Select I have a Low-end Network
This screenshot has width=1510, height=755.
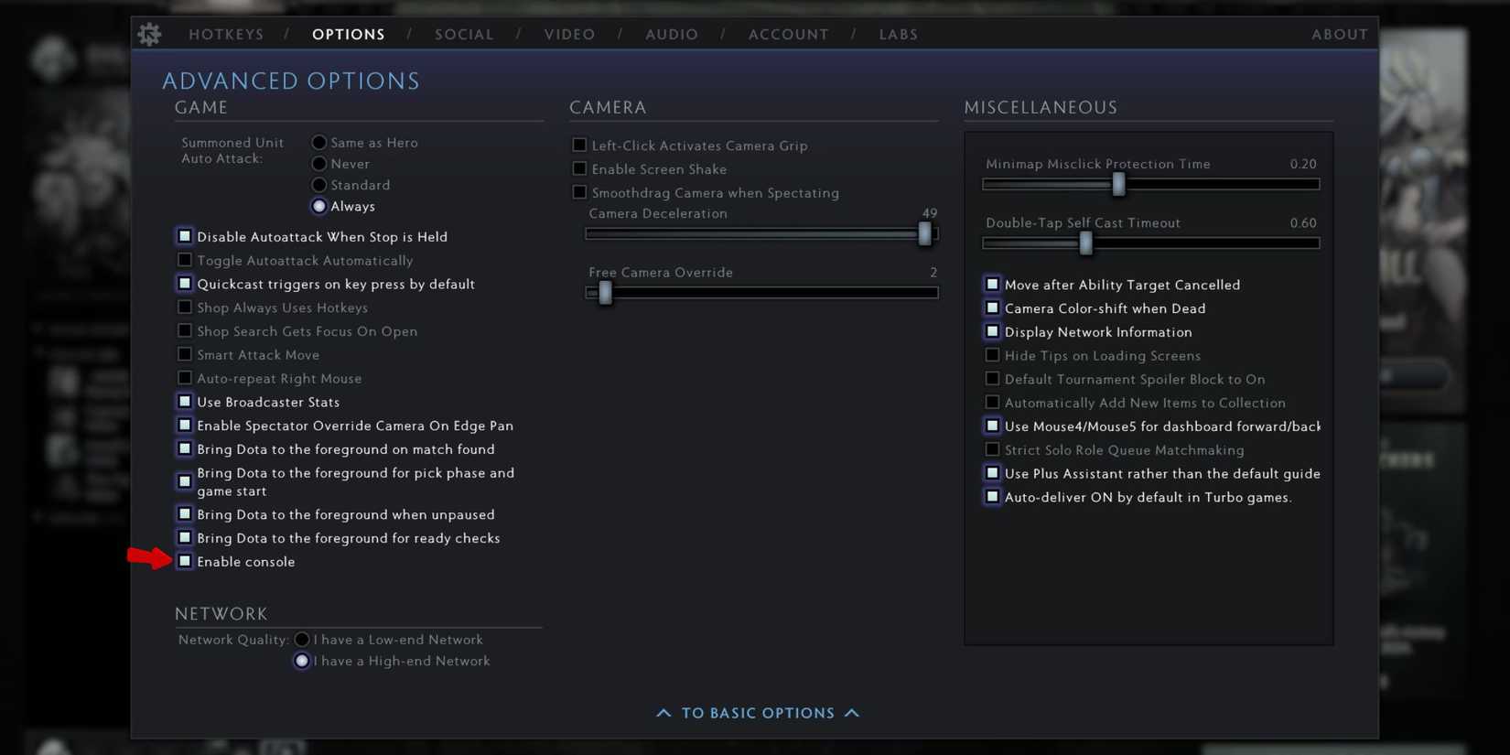point(302,640)
